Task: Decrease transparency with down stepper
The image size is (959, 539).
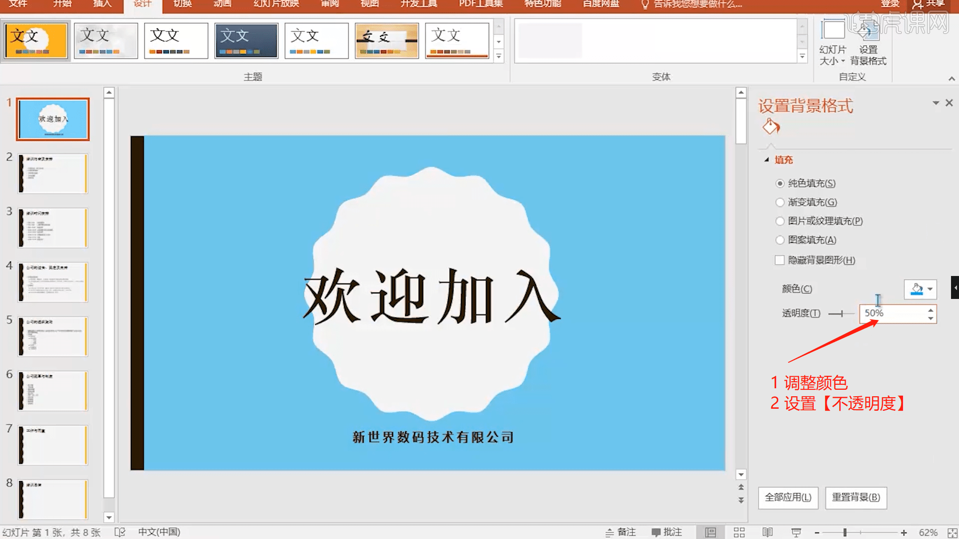Action: point(931,318)
